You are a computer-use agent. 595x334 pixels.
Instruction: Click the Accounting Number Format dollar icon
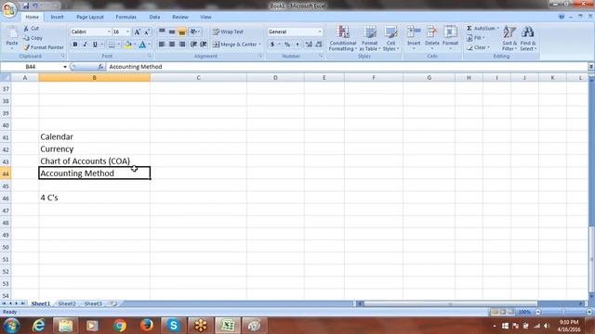pyautogui.click(x=272, y=45)
